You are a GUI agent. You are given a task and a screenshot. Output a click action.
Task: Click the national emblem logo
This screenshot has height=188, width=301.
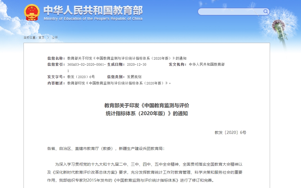coord(32,12)
